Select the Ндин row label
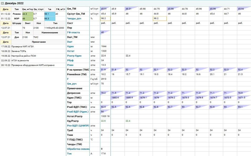The image size is (251, 156). [70, 46]
